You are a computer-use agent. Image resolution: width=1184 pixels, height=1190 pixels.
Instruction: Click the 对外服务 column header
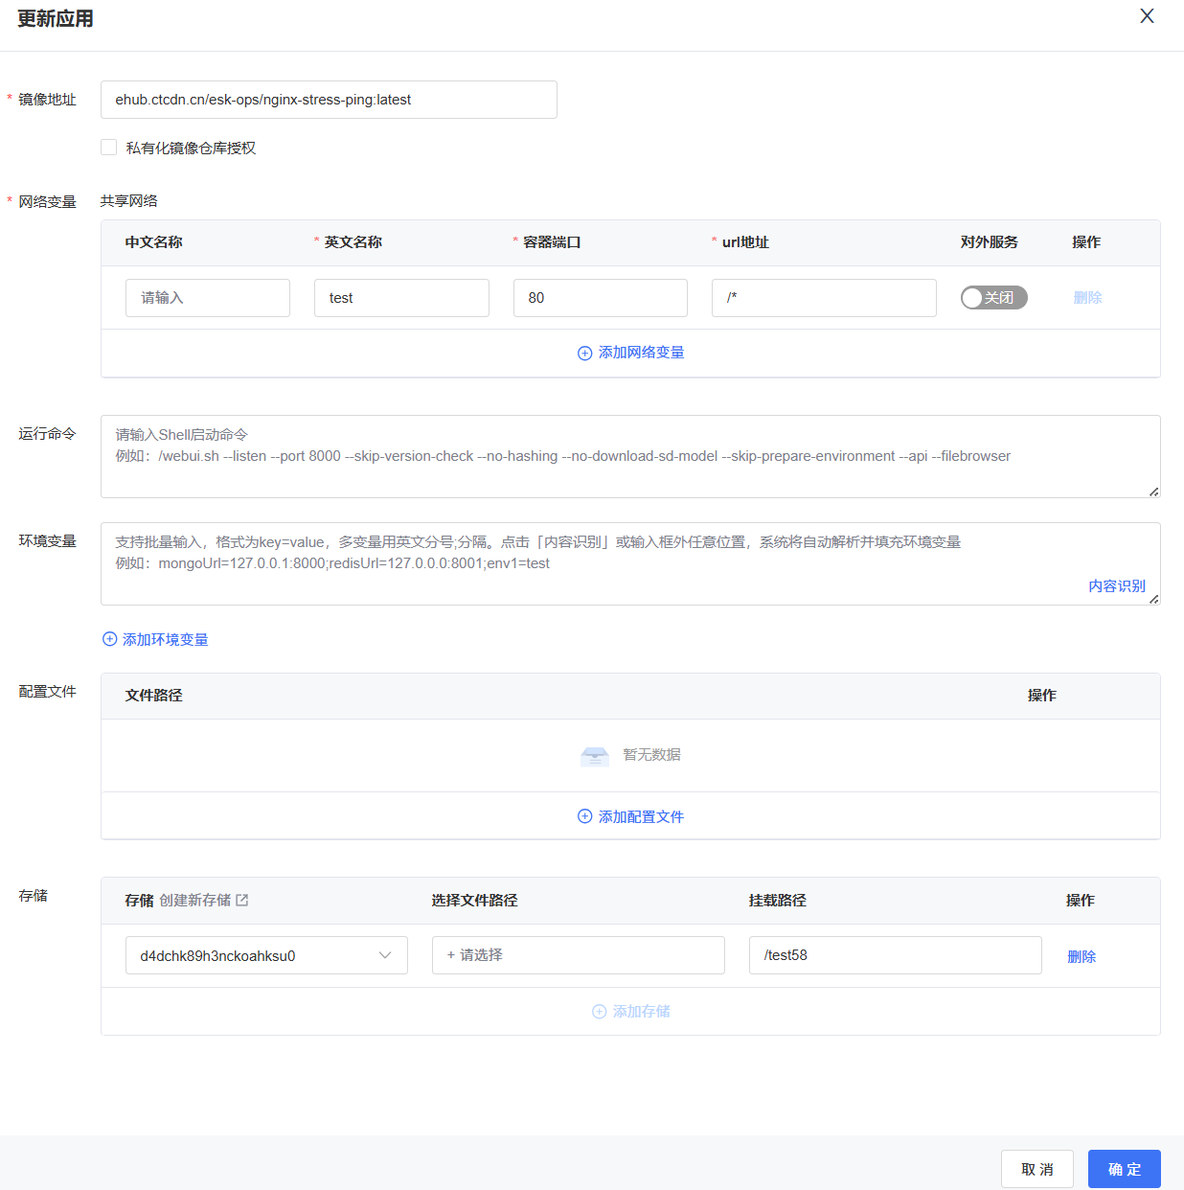coord(989,241)
